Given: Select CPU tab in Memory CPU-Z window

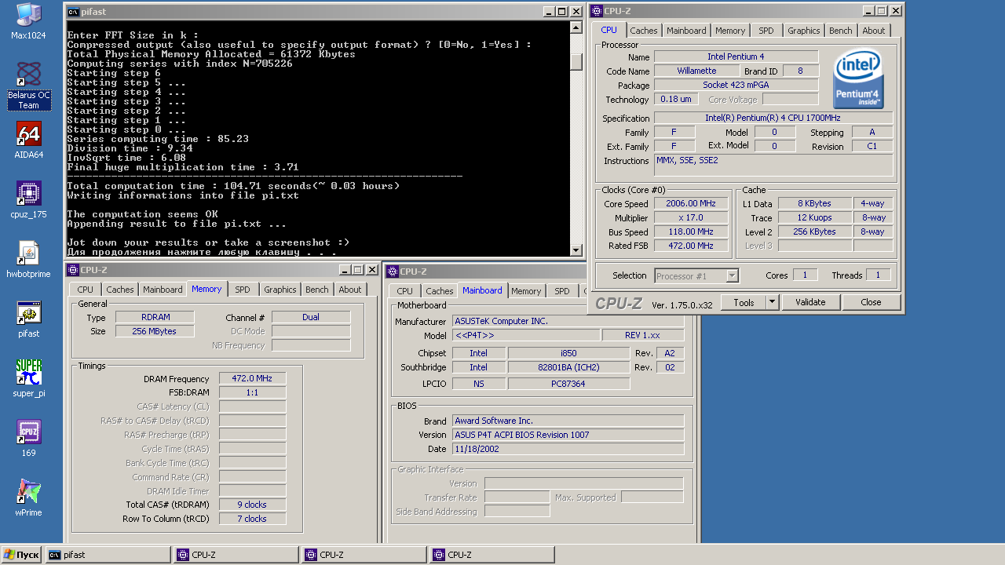Looking at the screenshot, I should coord(86,290).
